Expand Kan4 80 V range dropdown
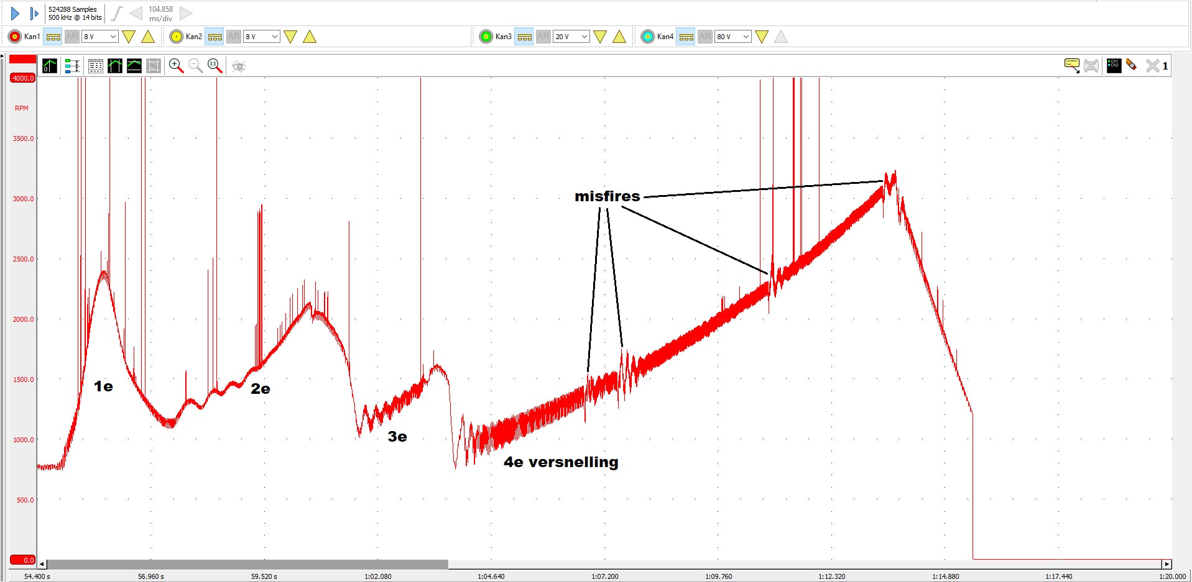Screen dimensions: 1192x582 coord(733,37)
